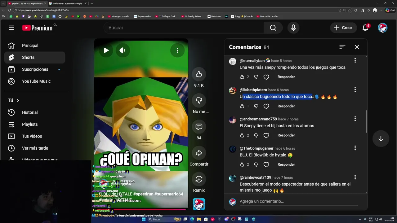Like @TheCompugamer's comment
The image size is (397, 223).
[242, 164]
